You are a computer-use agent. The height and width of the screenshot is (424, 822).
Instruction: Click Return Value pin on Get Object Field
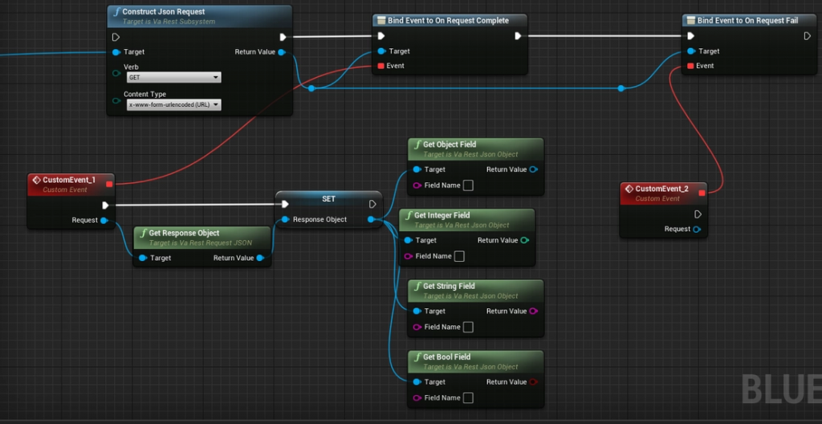click(533, 169)
